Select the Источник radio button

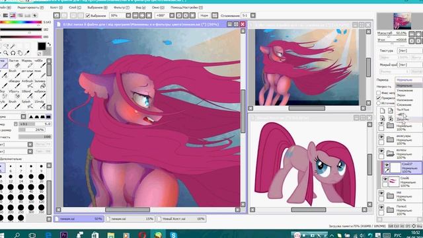click(x=379, y=103)
